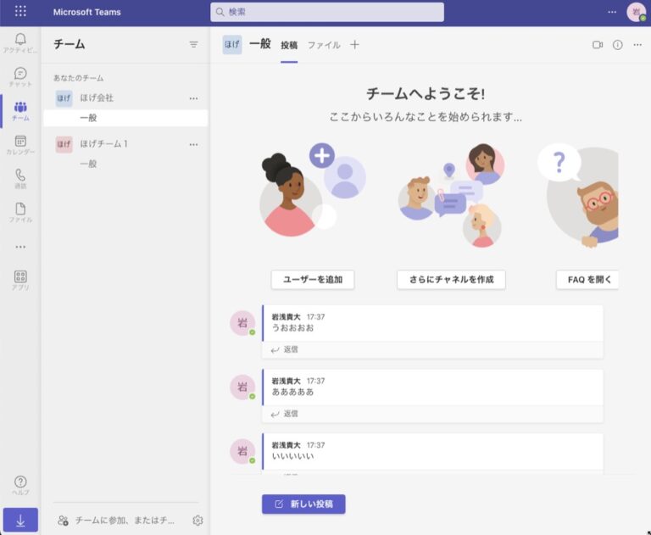Click the さらにチャネルを作成 button

pos(451,280)
